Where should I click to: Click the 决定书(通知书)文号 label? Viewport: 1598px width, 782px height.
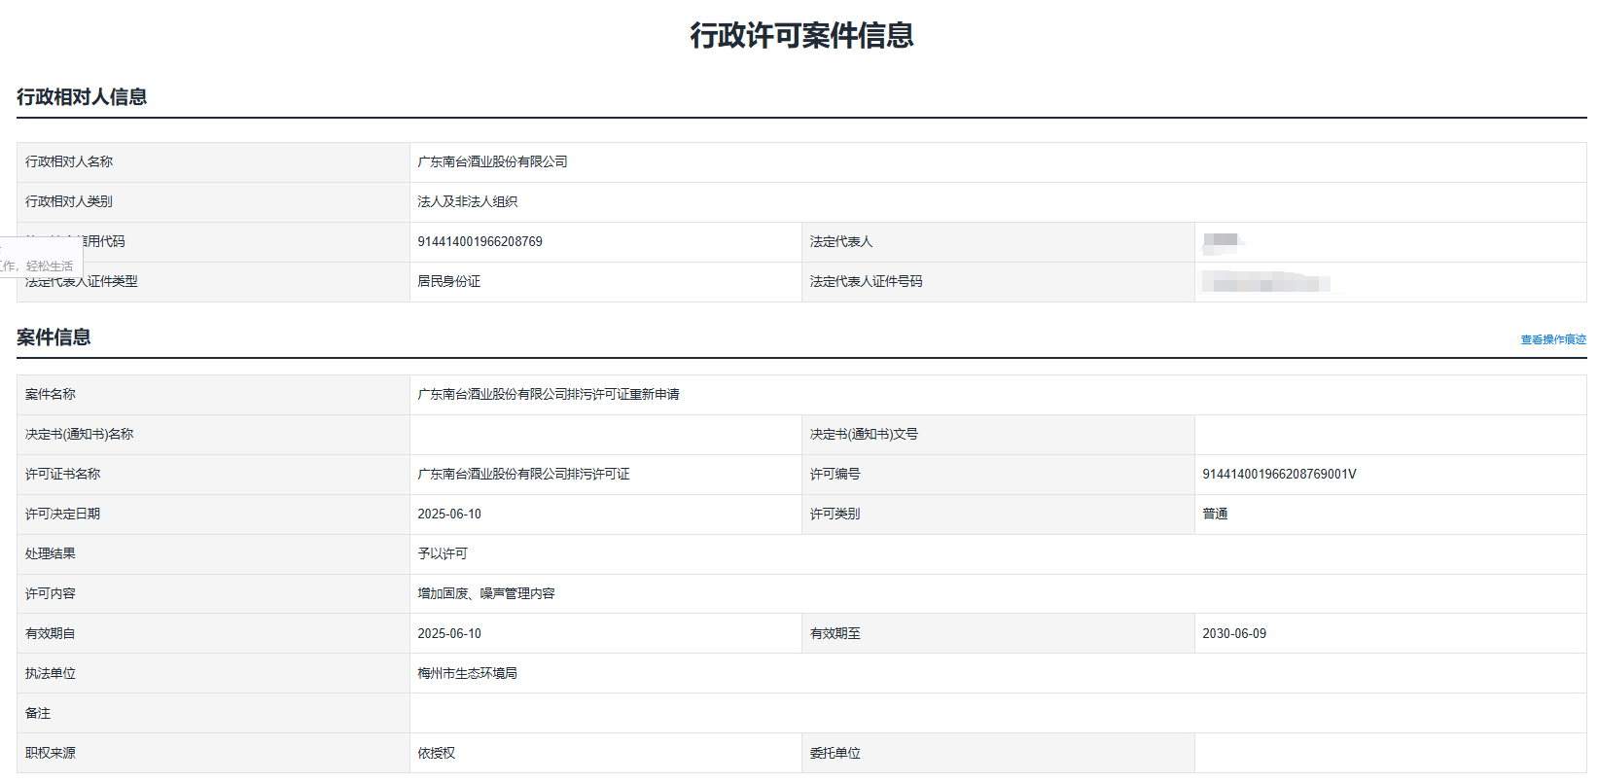[864, 435]
